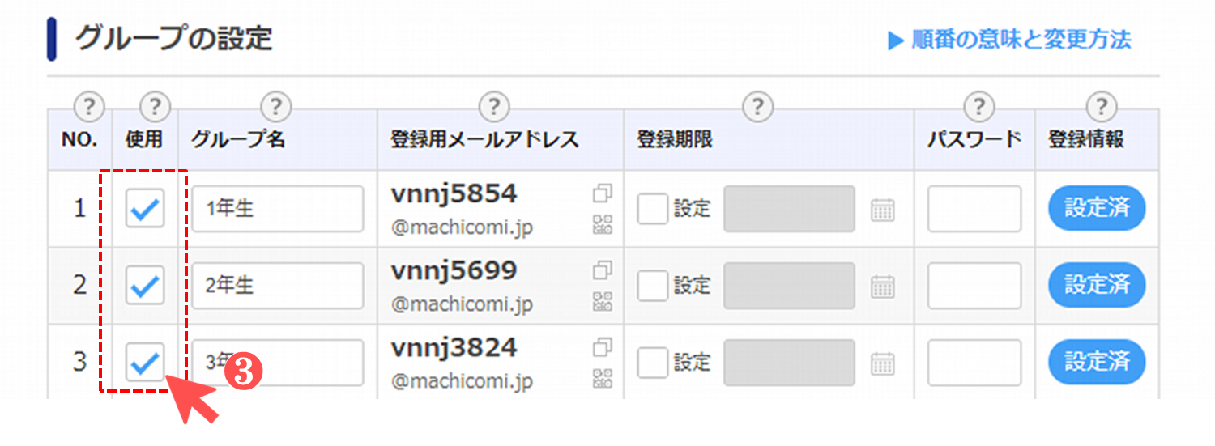
Task: Open calendar picker for group 3 deadline
Action: pos(883,363)
